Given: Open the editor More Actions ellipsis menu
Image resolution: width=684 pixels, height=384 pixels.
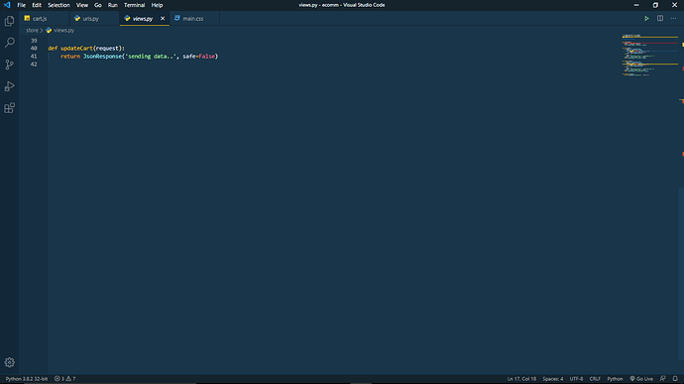Looking at the screenshot, I should 673,18.
